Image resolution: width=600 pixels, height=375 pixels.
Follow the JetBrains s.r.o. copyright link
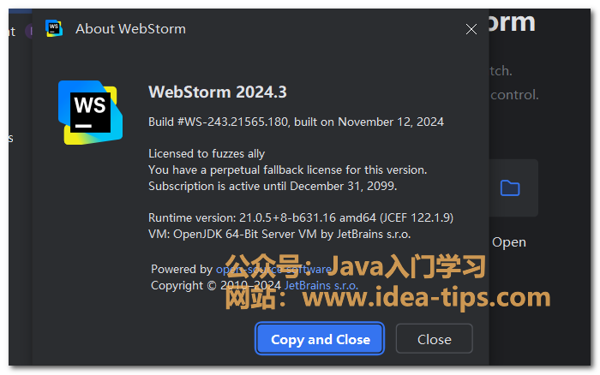pyautogui.click(x=321, y=285)
